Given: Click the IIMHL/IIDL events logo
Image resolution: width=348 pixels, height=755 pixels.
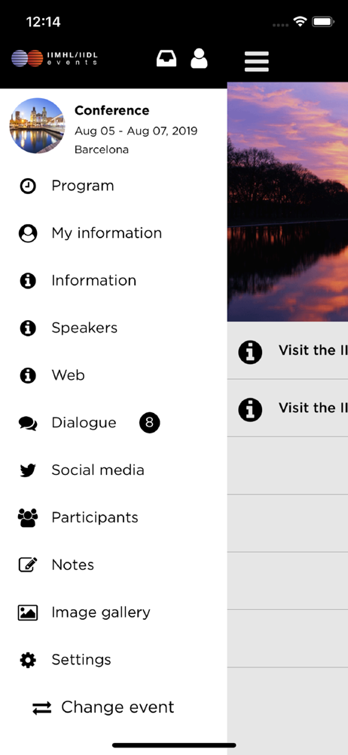Looking at the screenshot, I should pos(54,58).
